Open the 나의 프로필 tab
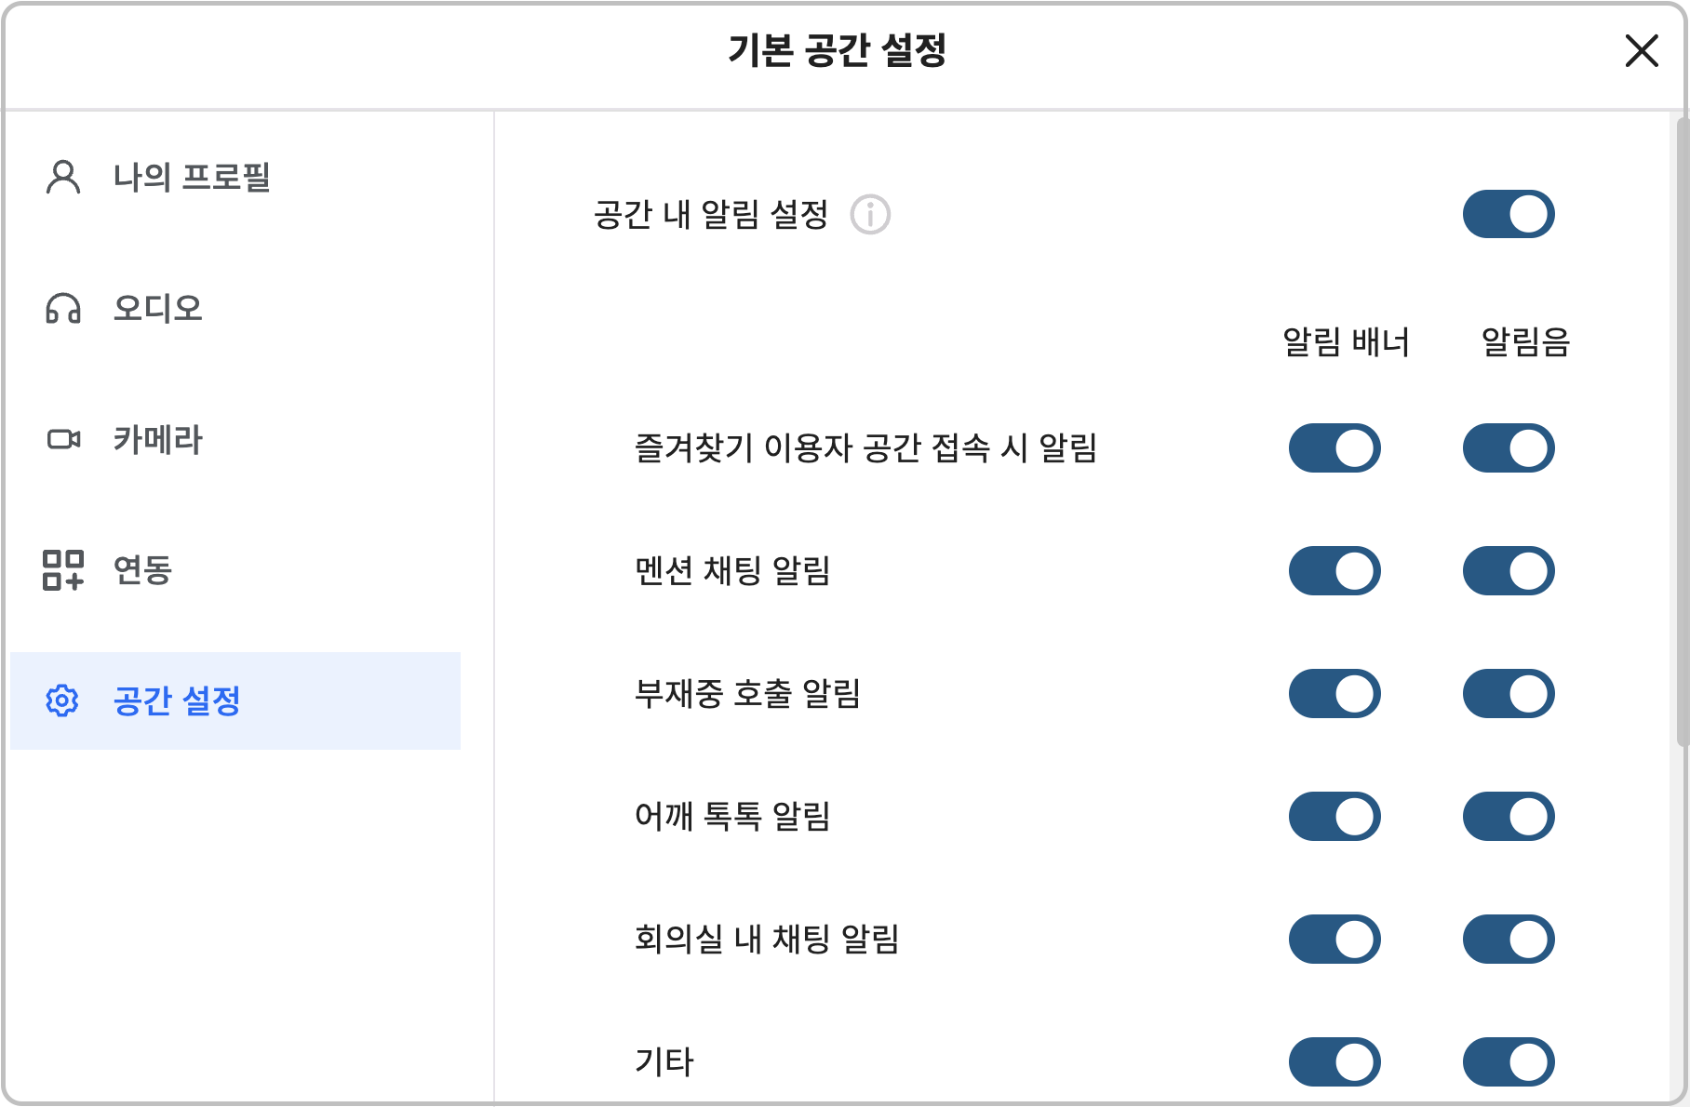1690x1107 pixels. [191, 177]
